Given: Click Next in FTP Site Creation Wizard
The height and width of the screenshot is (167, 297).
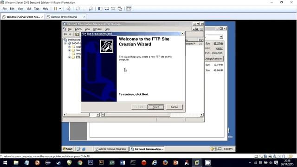Looking at the screenshot, I should coord(156,107).
